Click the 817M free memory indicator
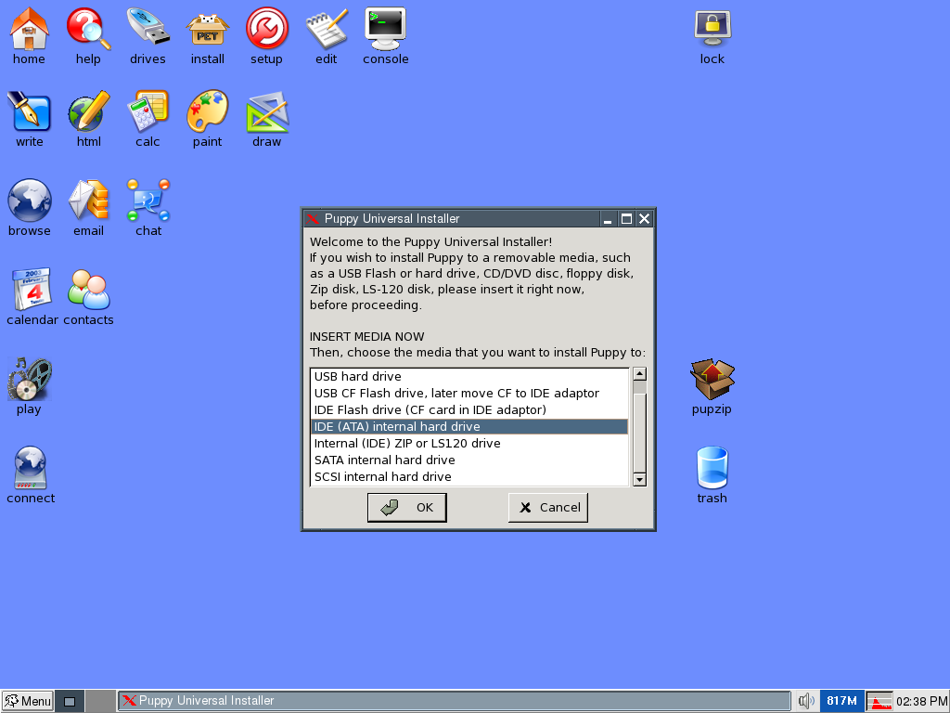950x713 pixels. (x=841, y=701)
